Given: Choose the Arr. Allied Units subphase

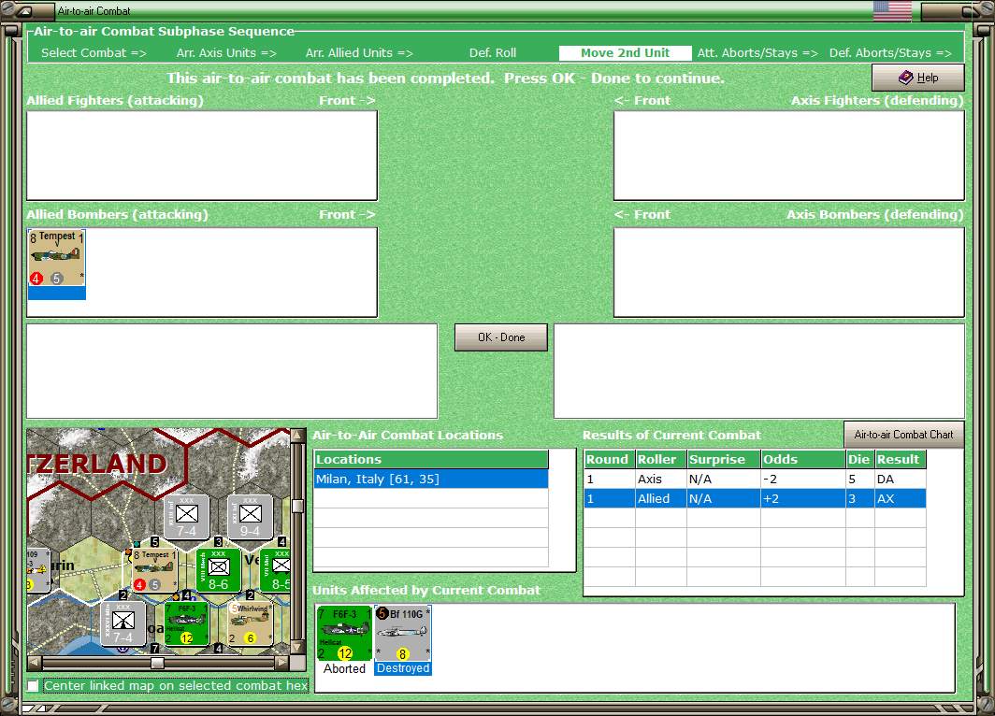Looking at the screenshot, I should point(359,53).
